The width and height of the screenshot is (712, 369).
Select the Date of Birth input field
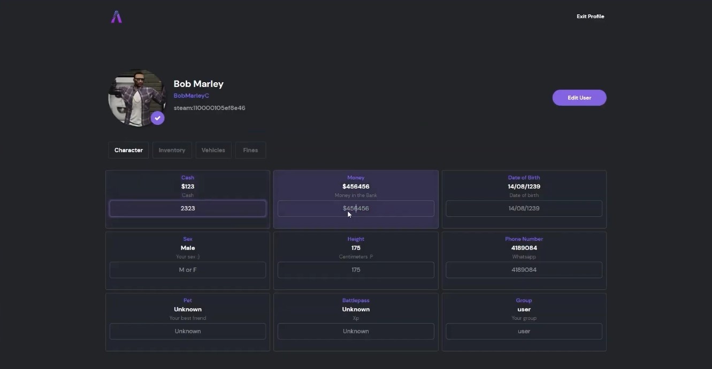(x=524, y=208)
